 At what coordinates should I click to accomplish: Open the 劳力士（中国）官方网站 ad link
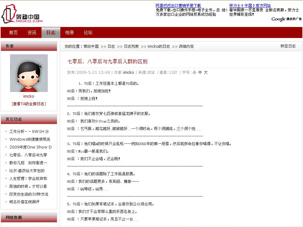250,5
